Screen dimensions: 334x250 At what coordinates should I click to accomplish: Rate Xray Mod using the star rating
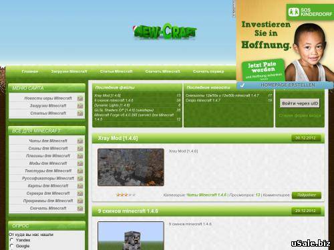(x=126, y=195)
